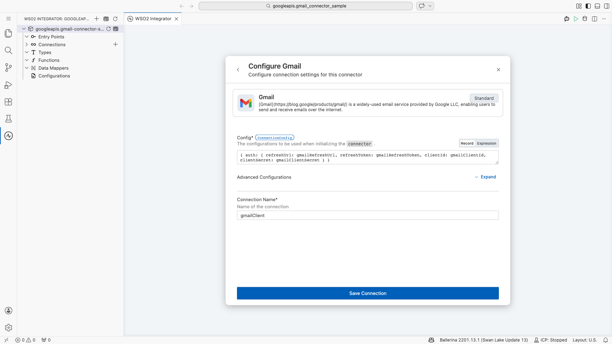612x344 pixels.
Task: Open ports forwarded status indicator
Action: [46, 340]
